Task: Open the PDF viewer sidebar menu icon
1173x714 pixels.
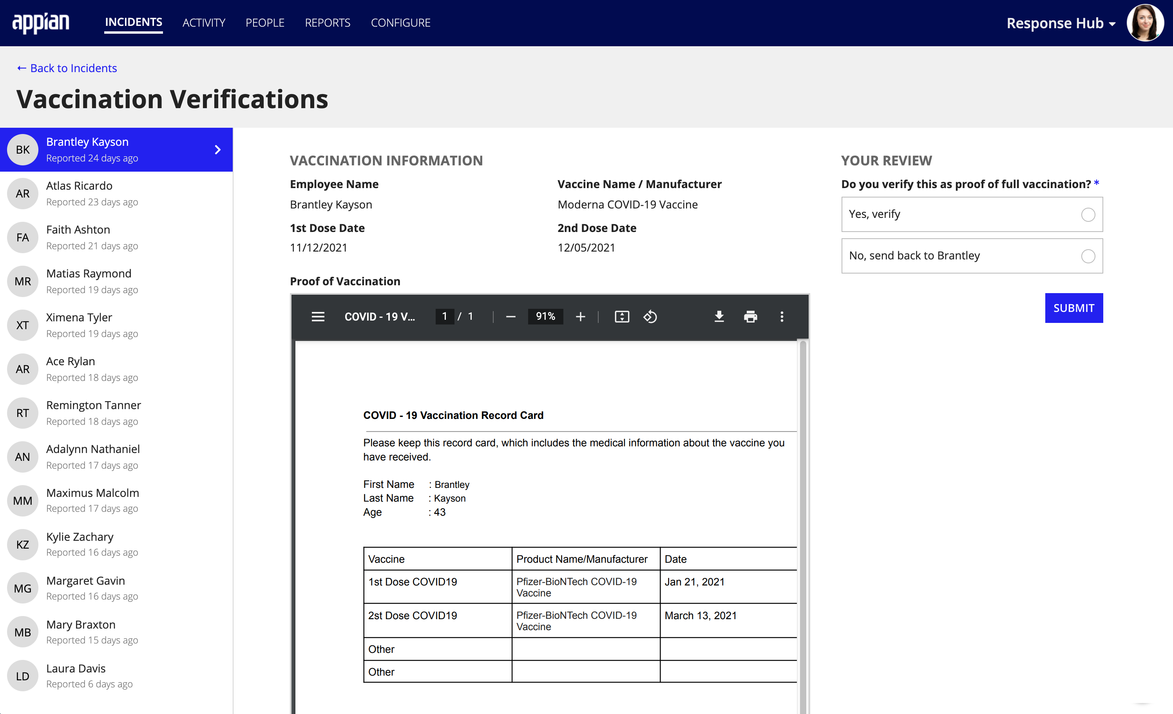Action: [318, 317]
